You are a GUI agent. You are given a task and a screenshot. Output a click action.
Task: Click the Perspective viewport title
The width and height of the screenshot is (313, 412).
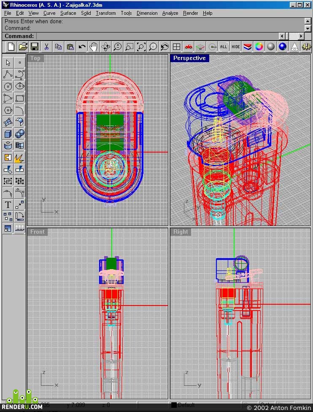[x=189, y=58]
